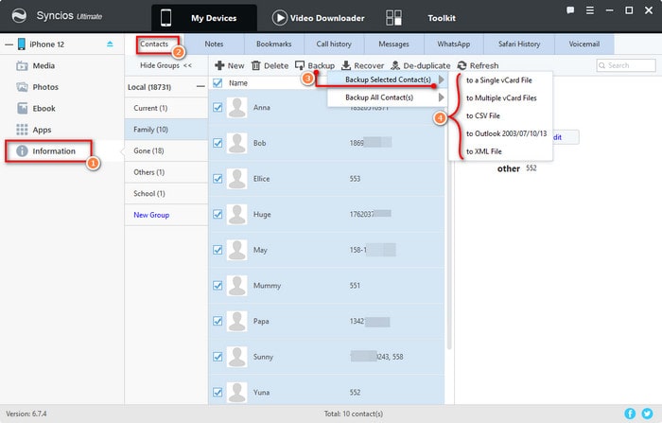Image resolution: width=662 pixels, height=423 pixels.
Task: Uncheck May's contact checkbox
Action: point(218,250)
